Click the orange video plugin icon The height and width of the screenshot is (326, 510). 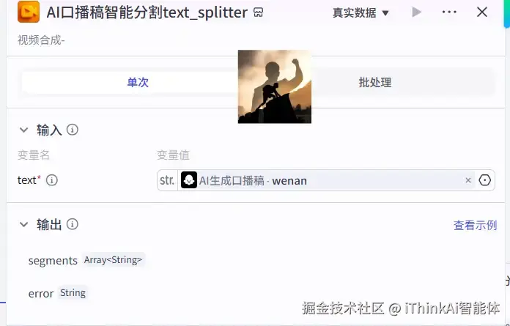click(29, 12)
